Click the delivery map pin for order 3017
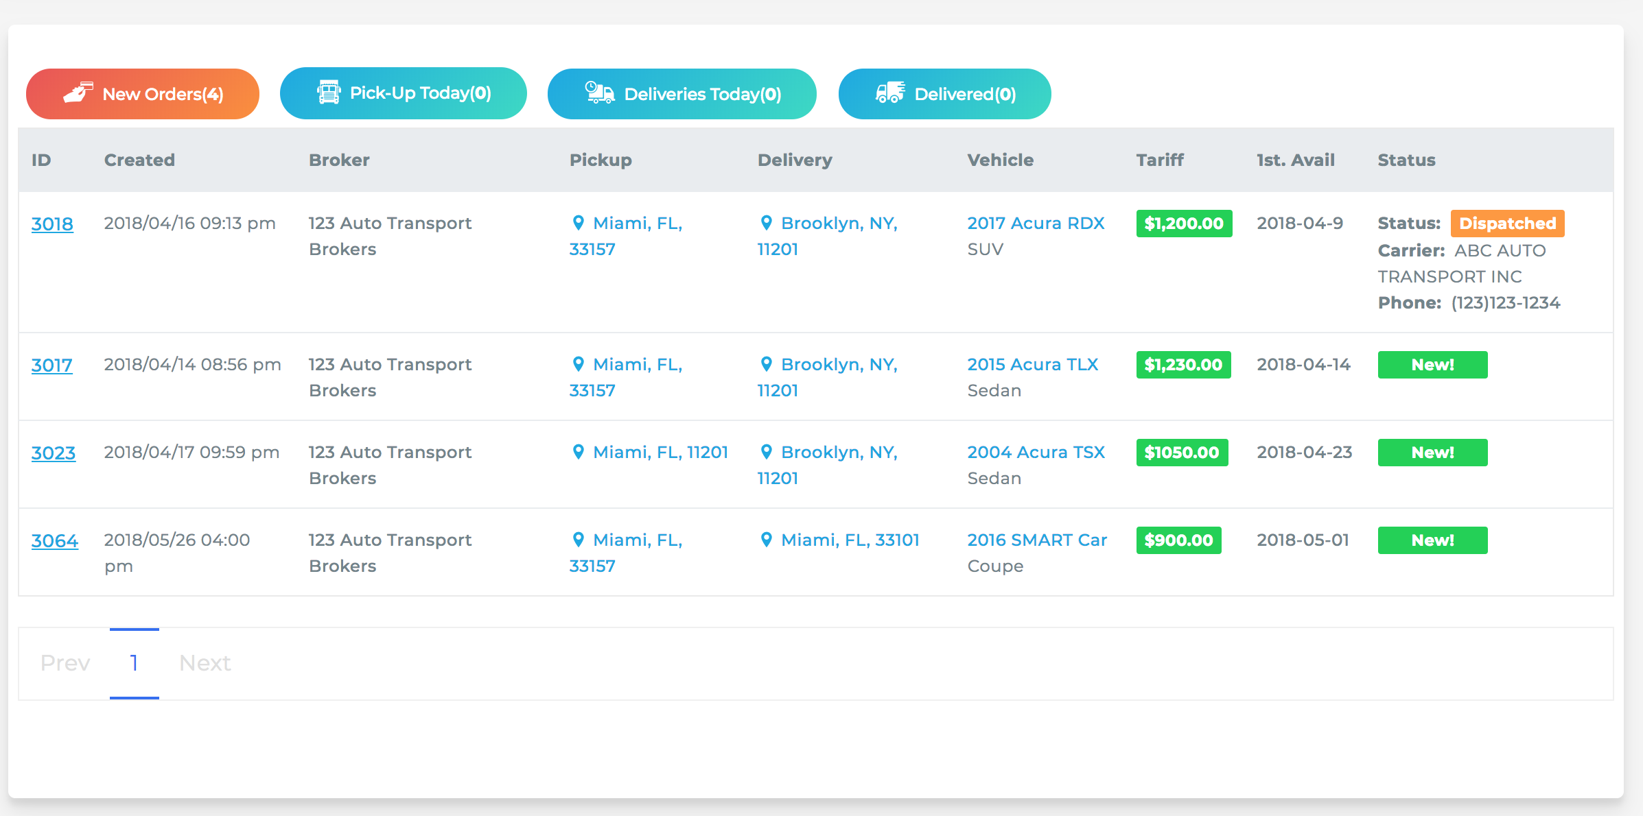The width and height of the screenshot is (1643, 816). pos(767,364)
